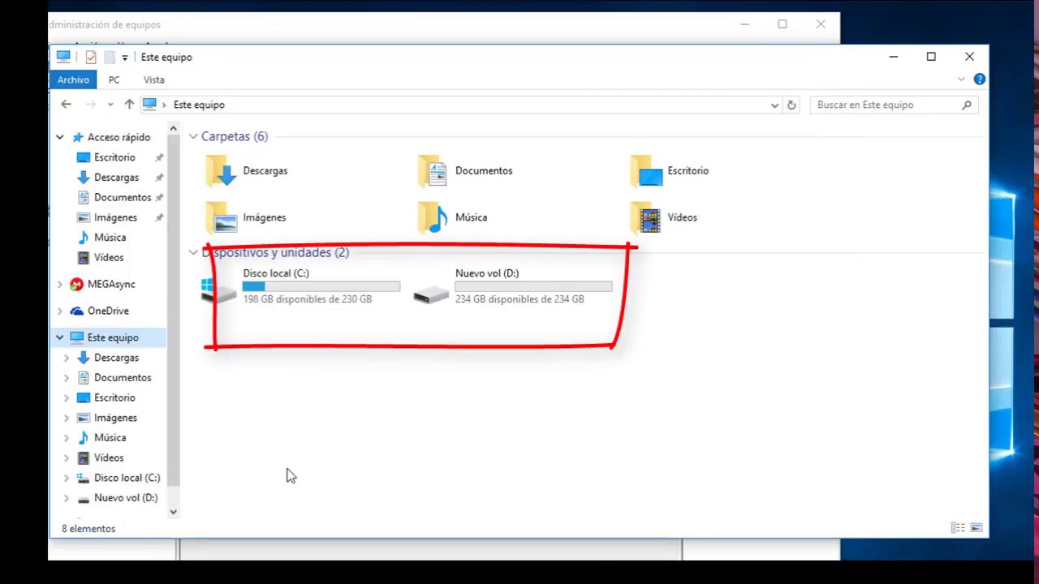Expand Nuevo vol (D:) tree node
This screenshot has width=1039, height=584.
(67, 498)
